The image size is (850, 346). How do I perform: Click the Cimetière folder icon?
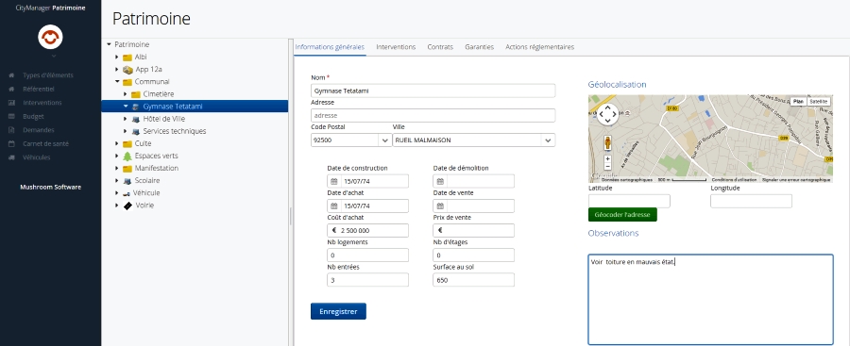[135, 94]
